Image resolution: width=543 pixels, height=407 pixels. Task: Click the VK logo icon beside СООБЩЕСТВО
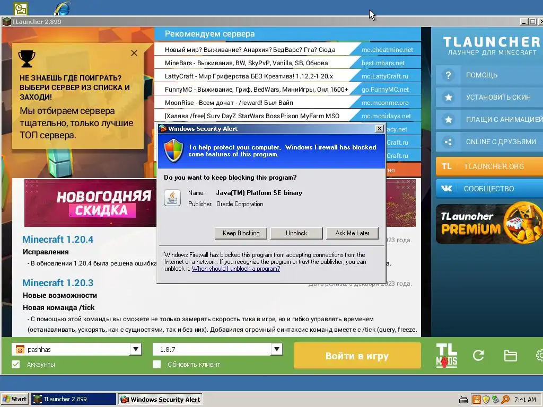coord(446,189)
